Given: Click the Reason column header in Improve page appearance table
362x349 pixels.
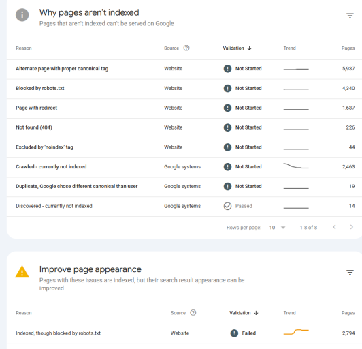Looking at the screenshot, I should point(24,313).
